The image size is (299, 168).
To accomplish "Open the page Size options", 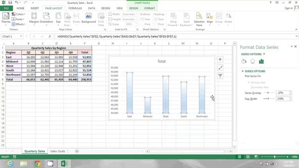I will click(58, 19).
